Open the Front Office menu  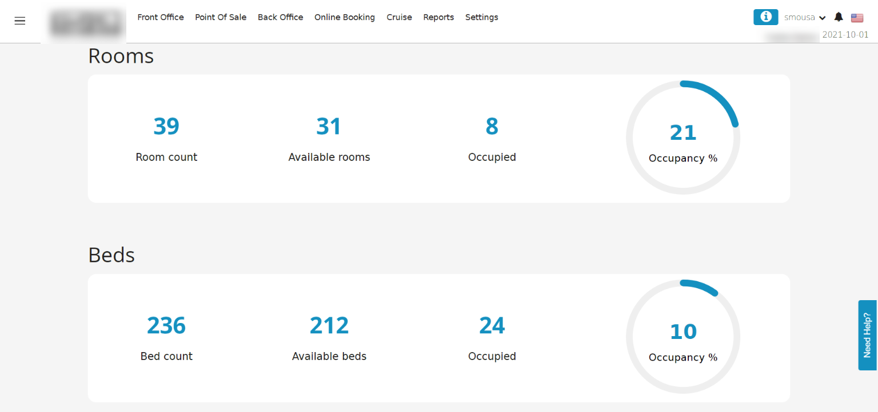161,17
